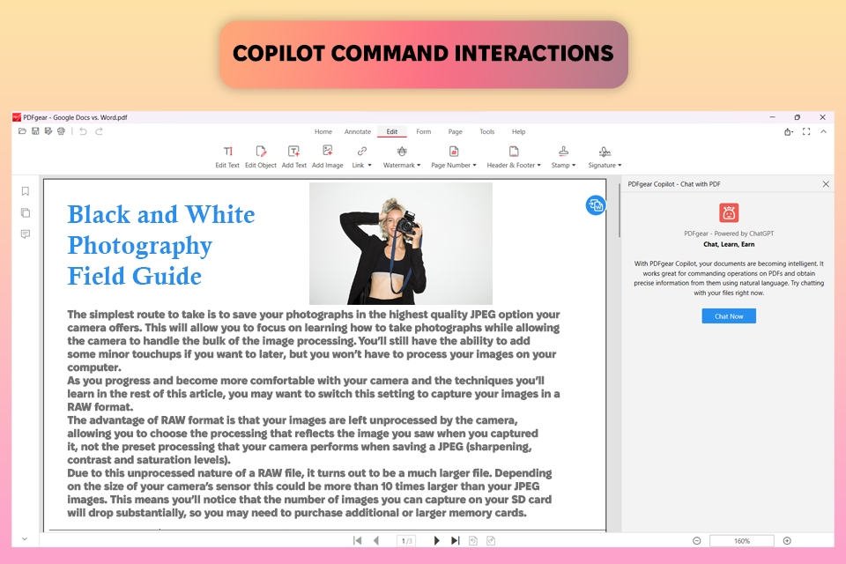
Task: Click the PDFgear Copilot robot logo
Action: (x=729, y=212)
